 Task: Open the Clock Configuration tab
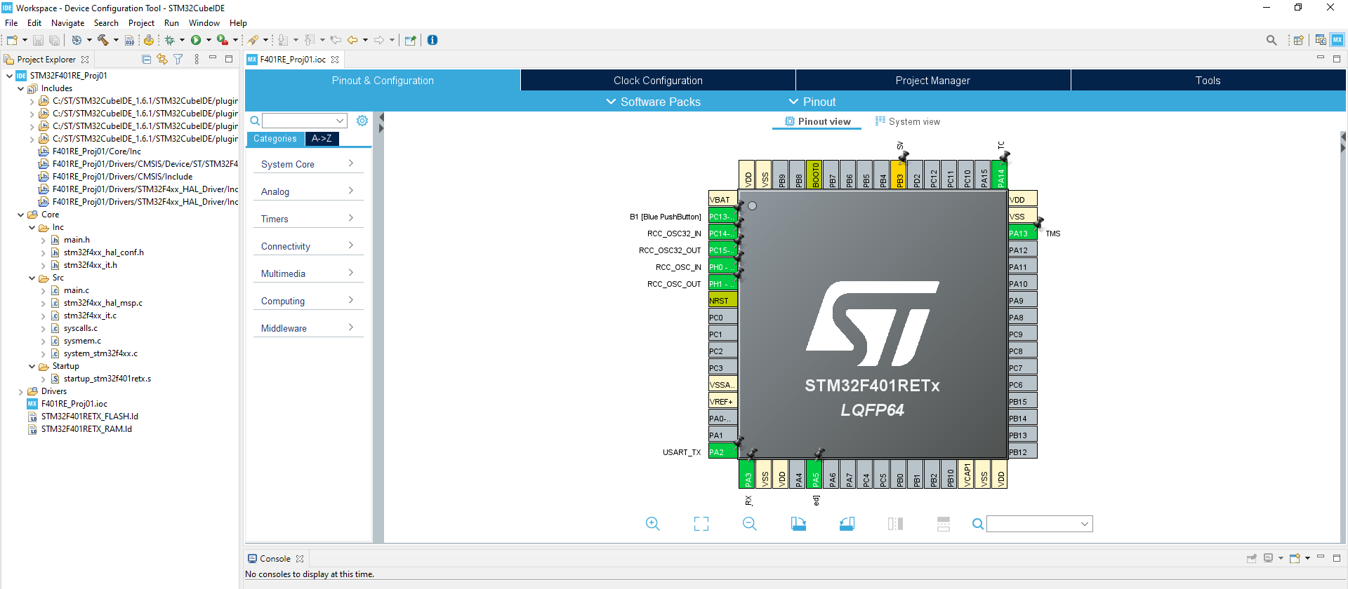pyautogui.click(x=658, y=81)
